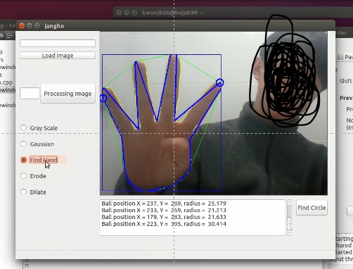Click the detected circle on the pinky tip
353x269 pixels.
pyautogui.click(x=103, y=98)
